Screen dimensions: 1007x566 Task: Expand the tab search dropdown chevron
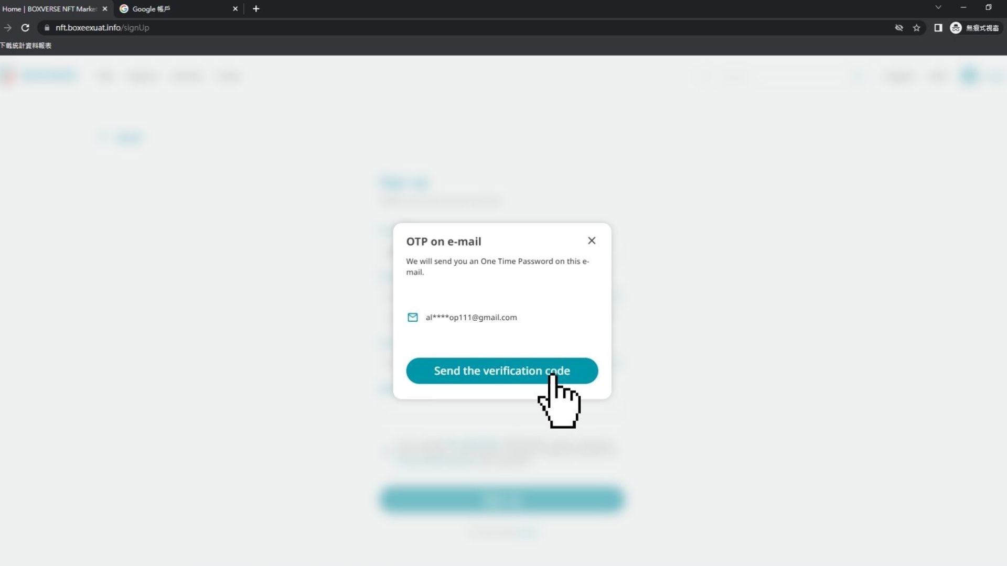tap(938, 7)
